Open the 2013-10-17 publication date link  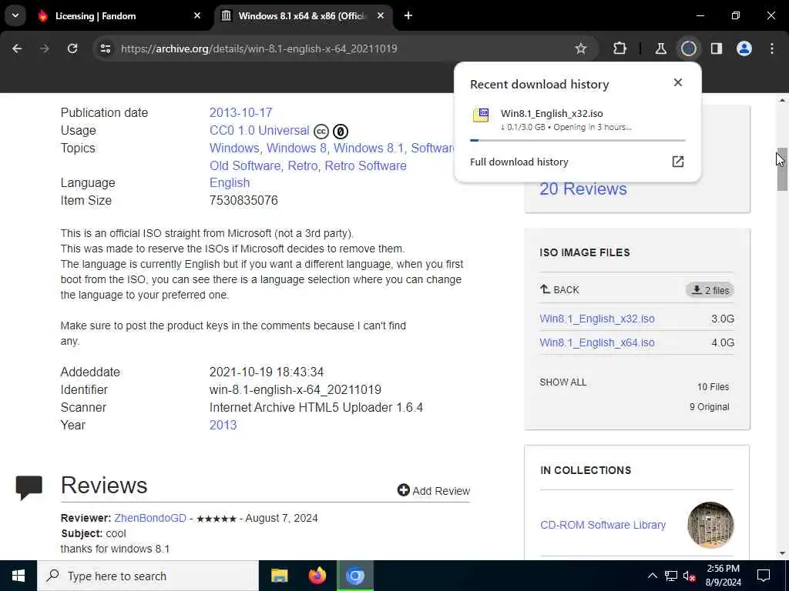click(x=240, y=112)
